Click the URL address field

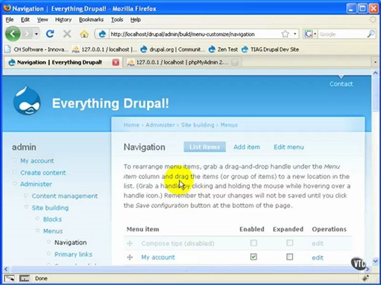[x=194, y=34]
